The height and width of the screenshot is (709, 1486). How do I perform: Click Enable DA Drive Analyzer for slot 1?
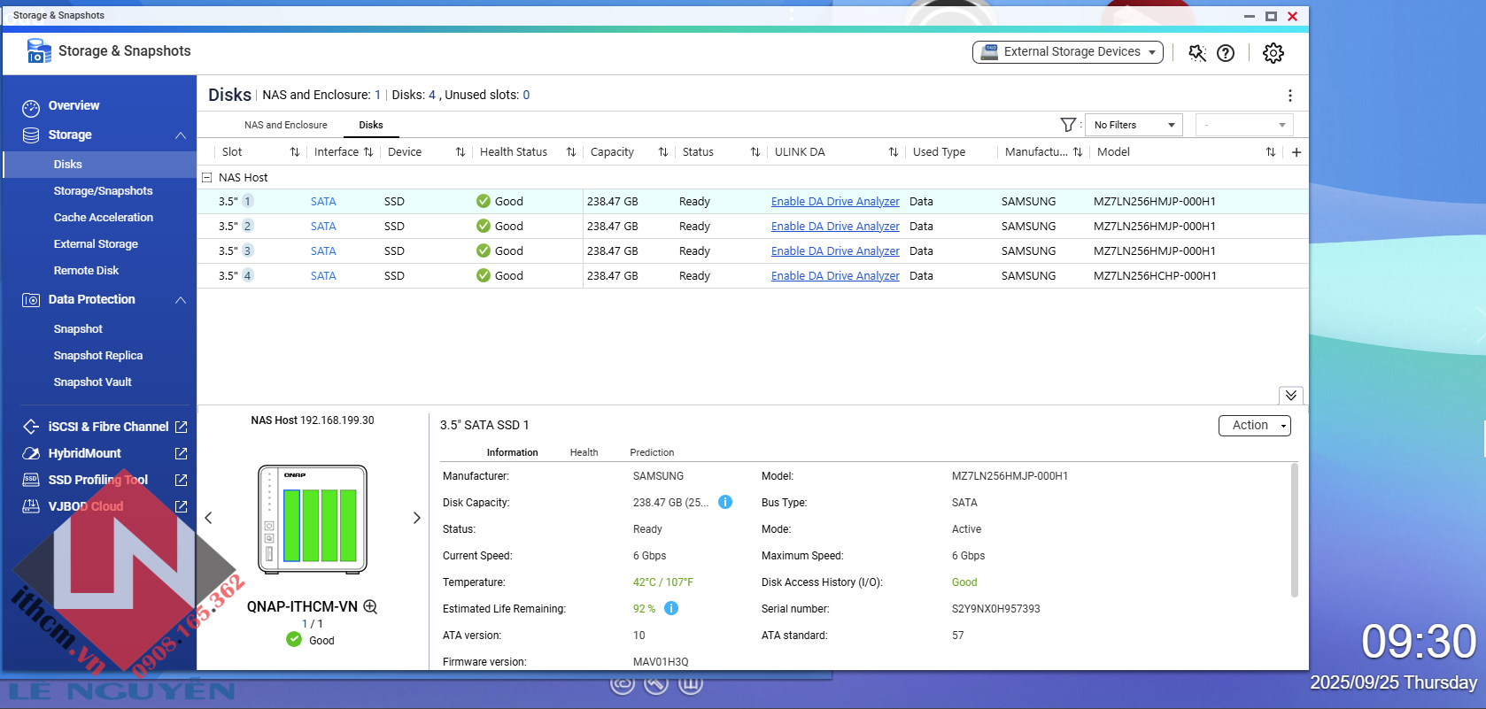(834, 202)
